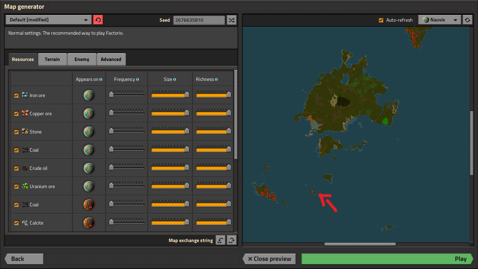
Task: Click the import map exchange string icon
Action: point(220,240)
